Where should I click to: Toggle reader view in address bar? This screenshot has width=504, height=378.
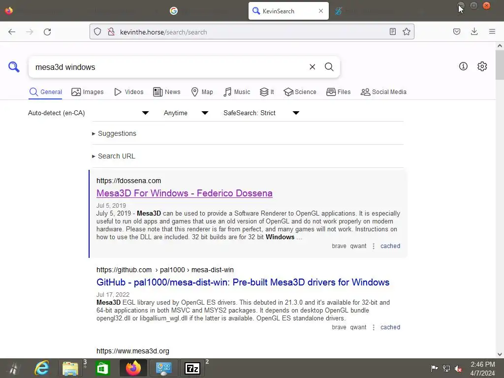tap(392, 31)
